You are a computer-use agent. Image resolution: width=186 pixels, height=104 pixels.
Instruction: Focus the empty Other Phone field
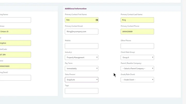(x=137, y=46)
